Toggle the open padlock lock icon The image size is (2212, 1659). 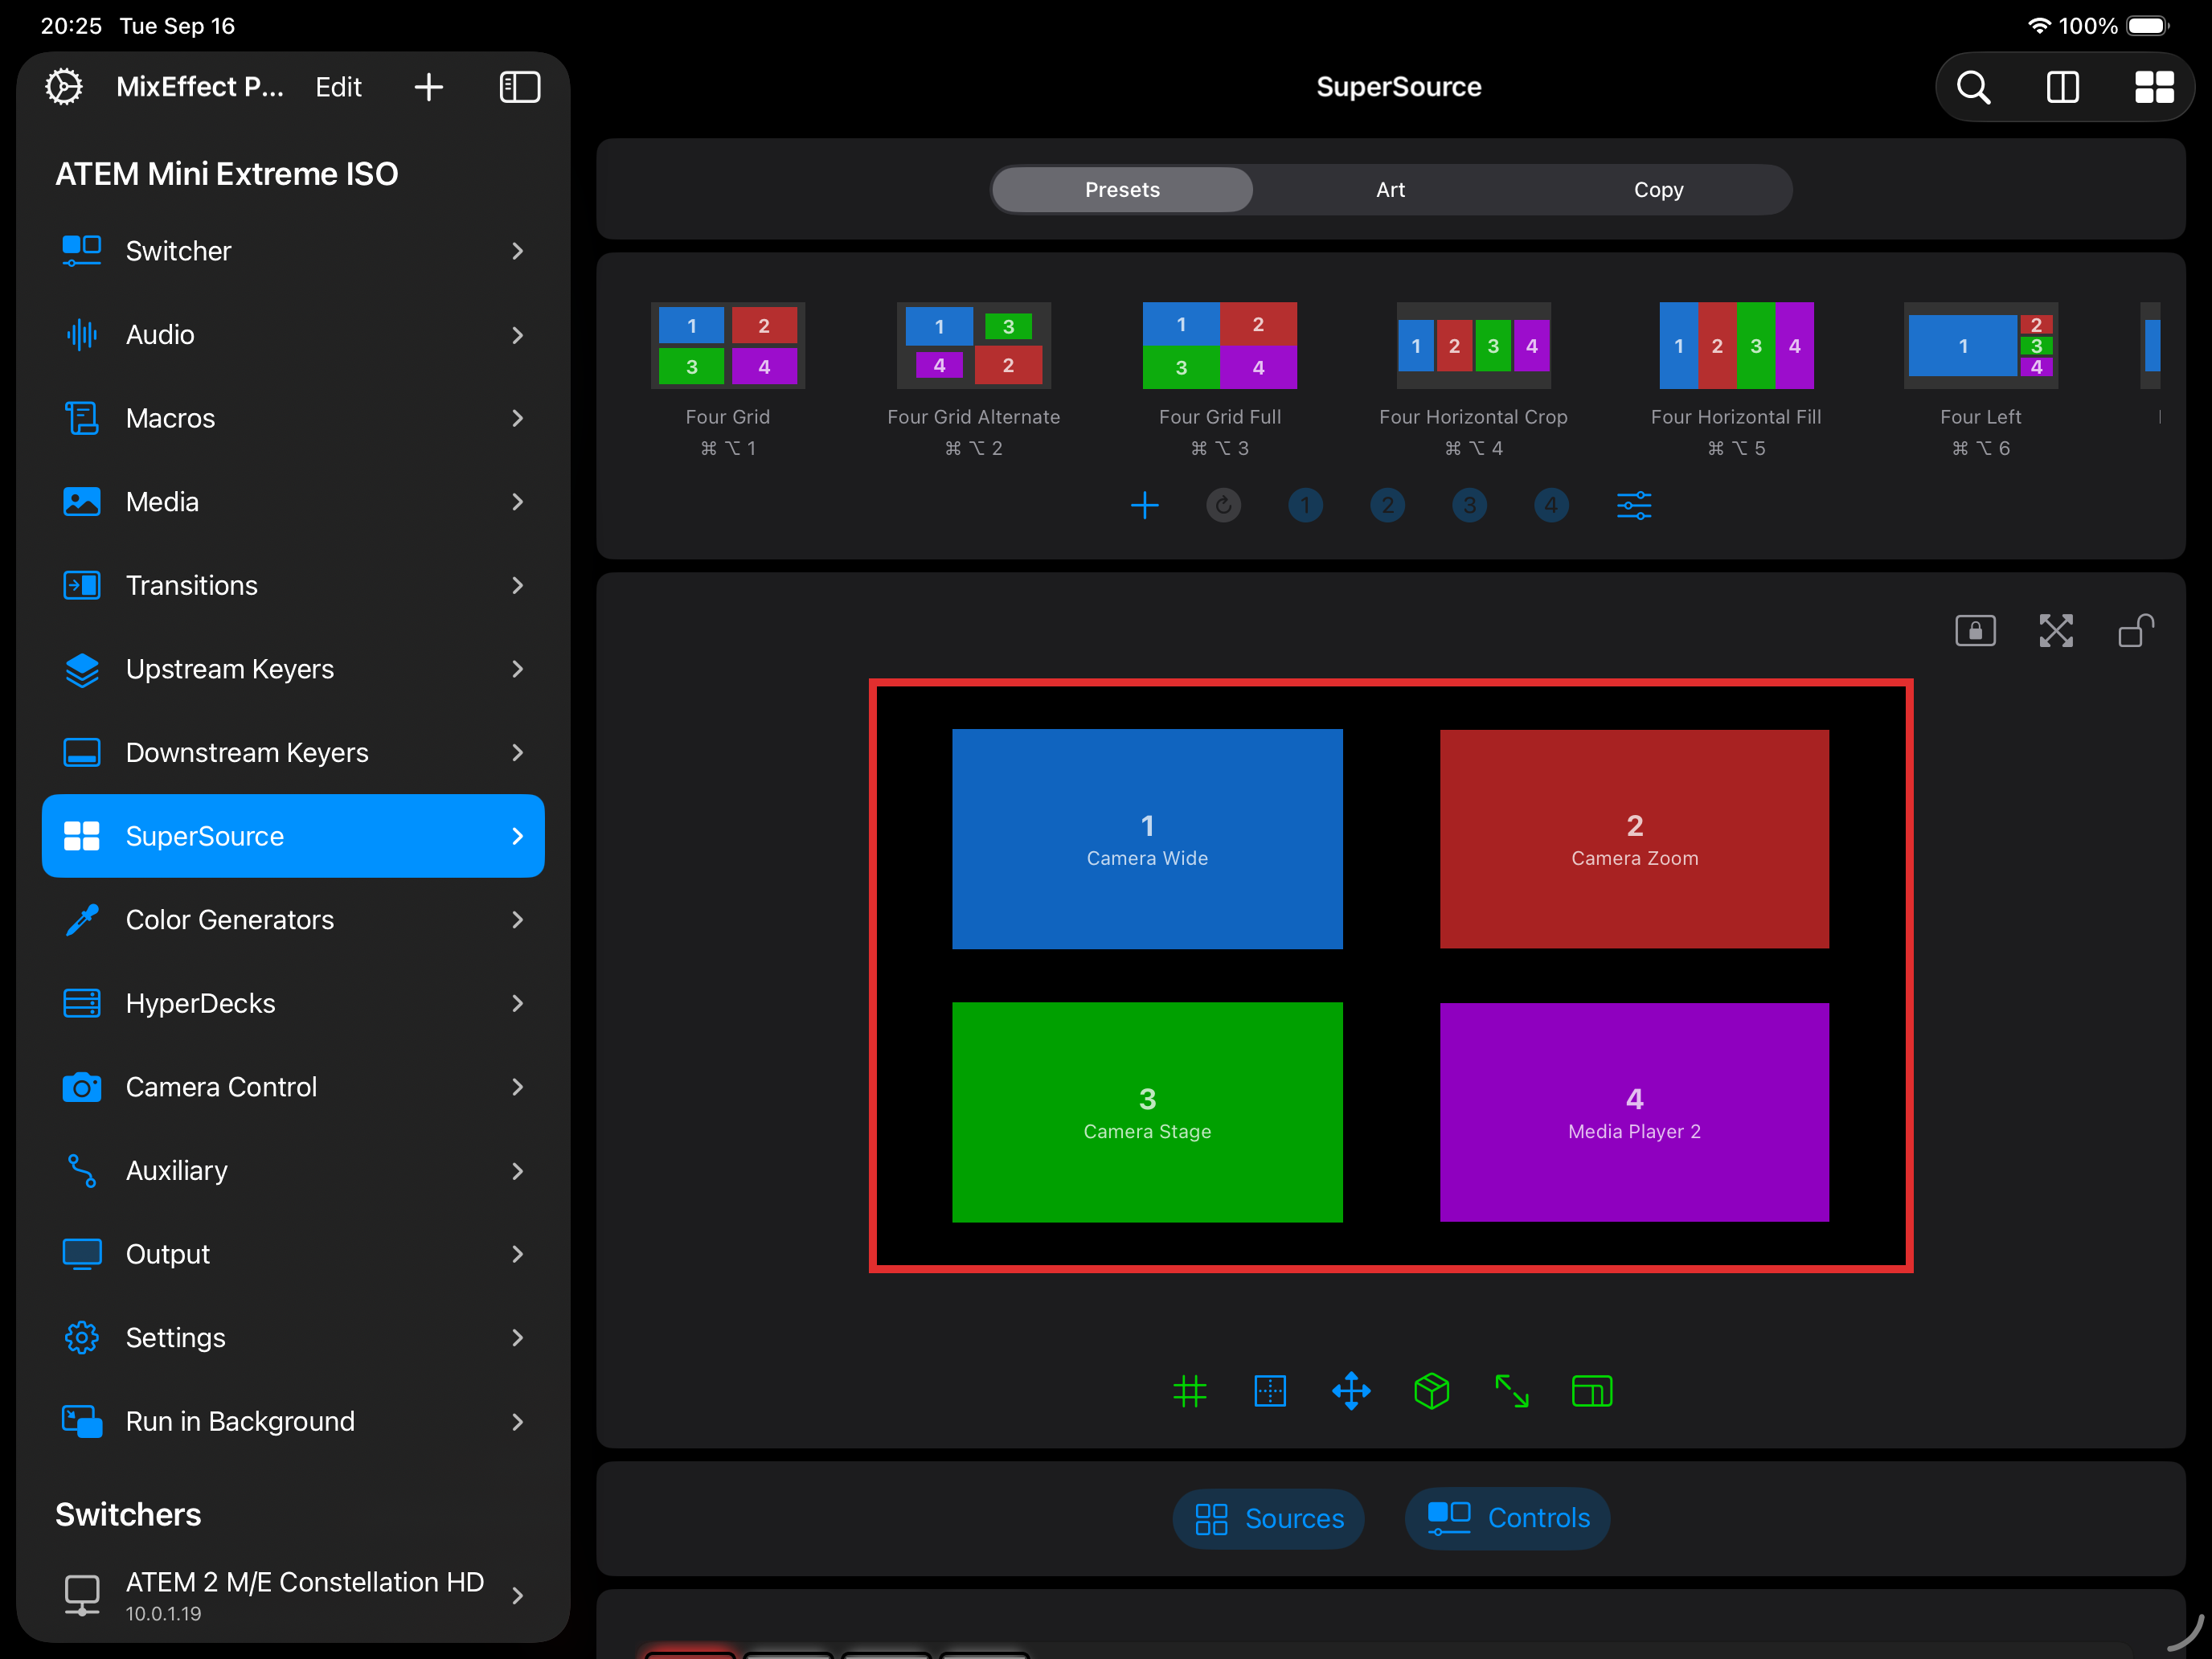pyautogui.click(x=2135, y=631)
